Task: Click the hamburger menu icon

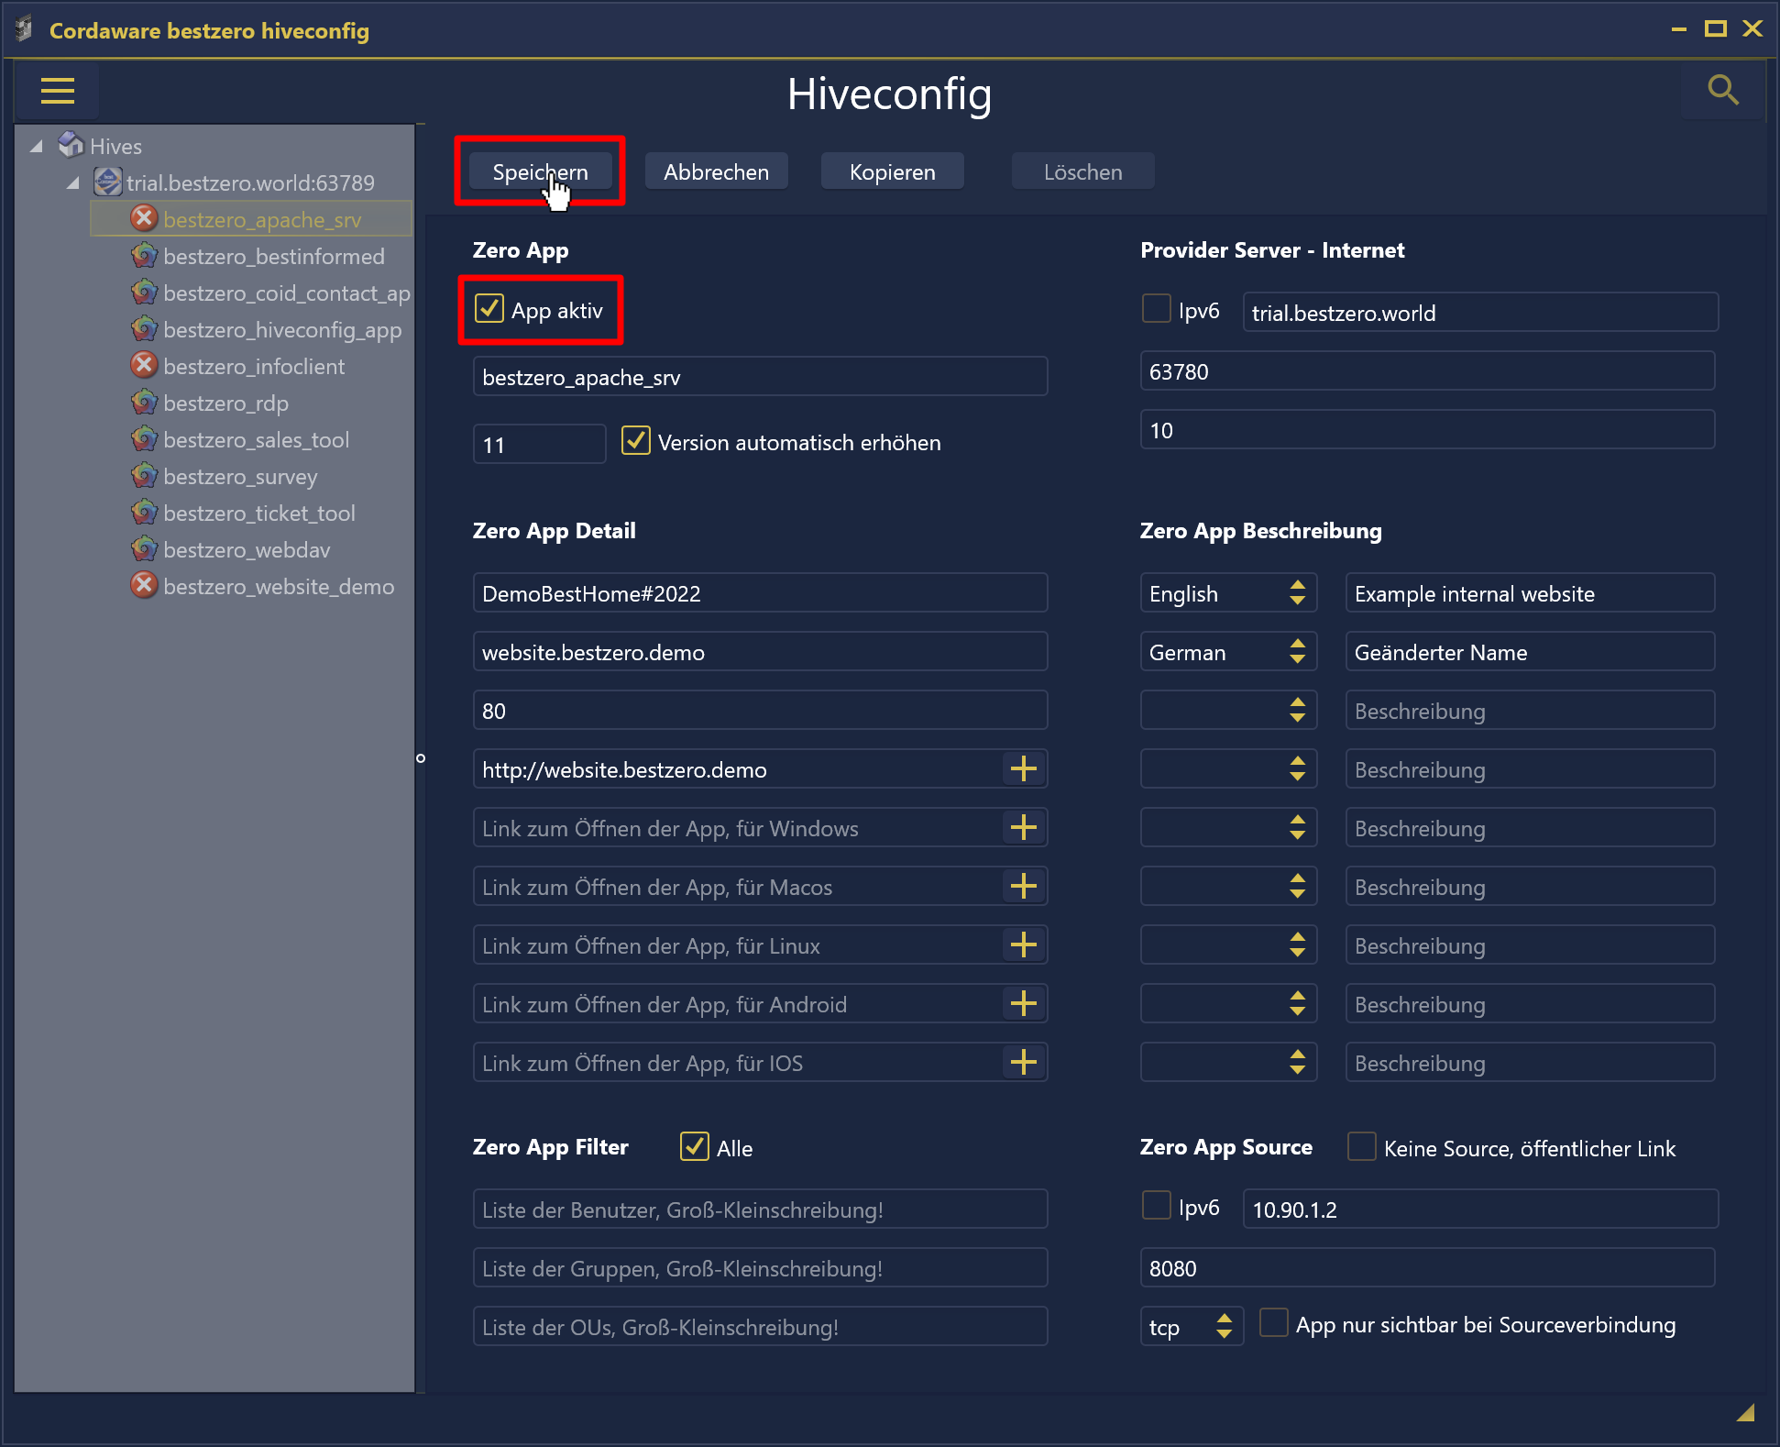Action: [x=58, y=90]
